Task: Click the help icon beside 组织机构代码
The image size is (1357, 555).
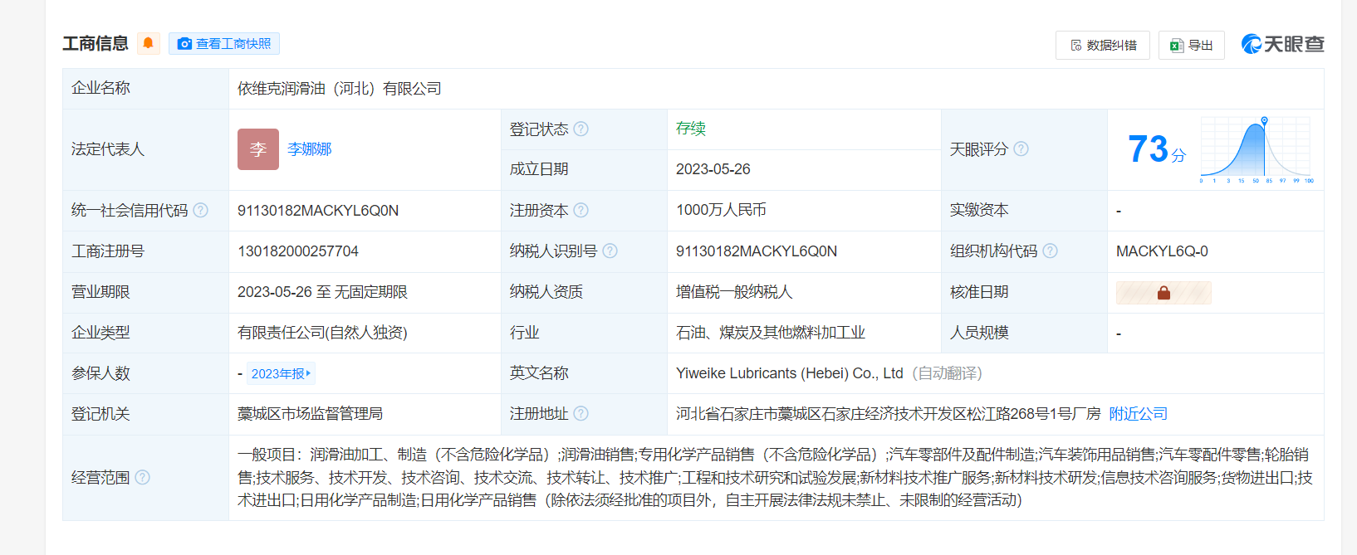Action: click(x=1051, y=251)
